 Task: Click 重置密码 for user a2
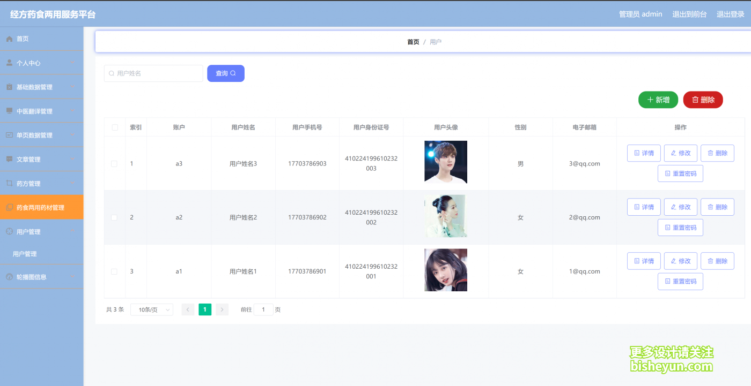(680, 228)
